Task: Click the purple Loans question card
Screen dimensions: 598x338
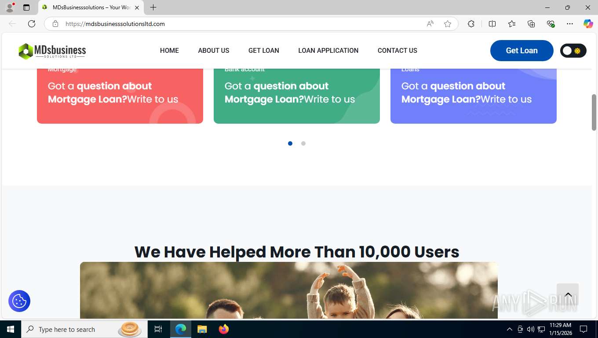Action: (x=474, y=96)
